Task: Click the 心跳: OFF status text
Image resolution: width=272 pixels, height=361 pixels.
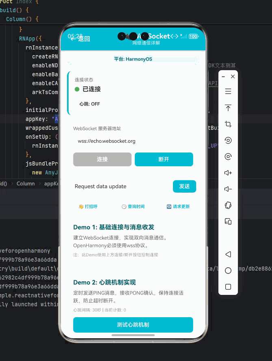Action: point(90,104)
